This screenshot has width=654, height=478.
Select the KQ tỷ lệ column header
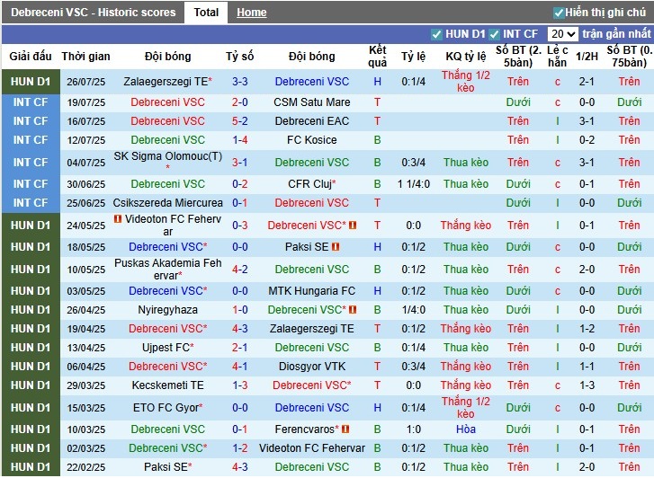tap(466, 57)
